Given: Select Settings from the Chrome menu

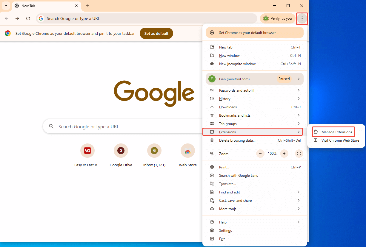Looking at the screenshot, I should [225, 230].
